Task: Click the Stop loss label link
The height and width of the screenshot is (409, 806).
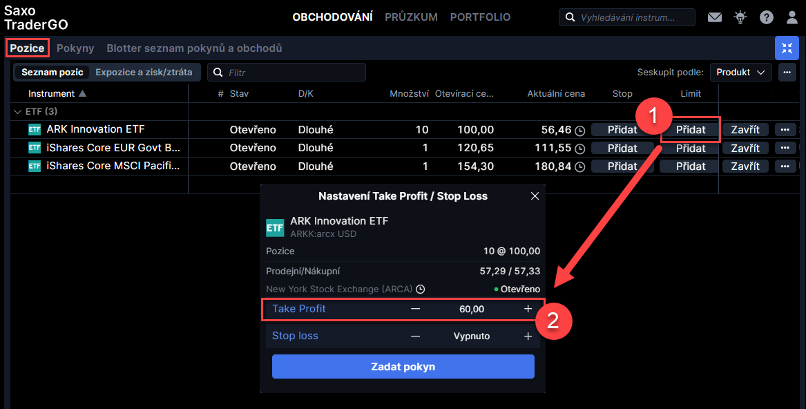Action: (x=295, y=336)
